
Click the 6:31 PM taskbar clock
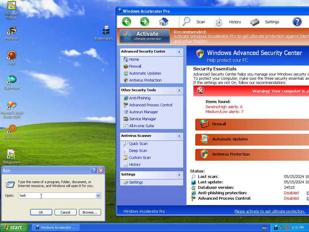click(x=298, y=227)
